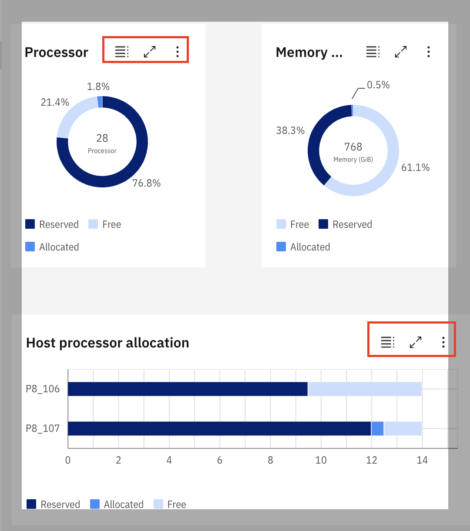Toggle the Allocated legend in Host processor allocation
The width and height of the screenshot is (470, 531).
pos(123,504)
